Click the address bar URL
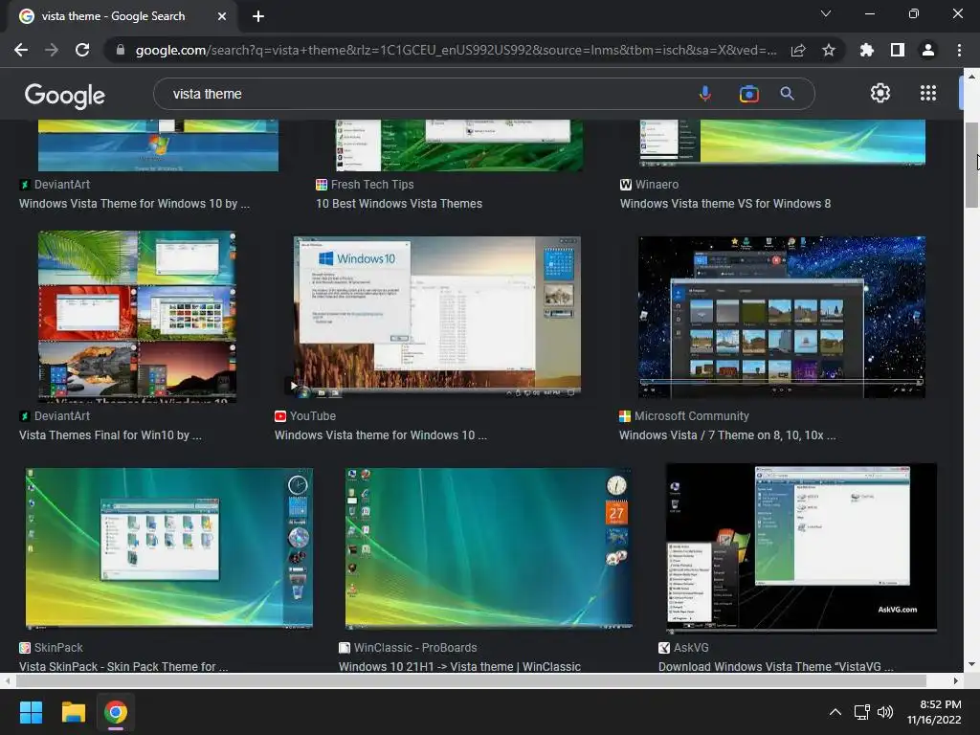 click(456, 50)
